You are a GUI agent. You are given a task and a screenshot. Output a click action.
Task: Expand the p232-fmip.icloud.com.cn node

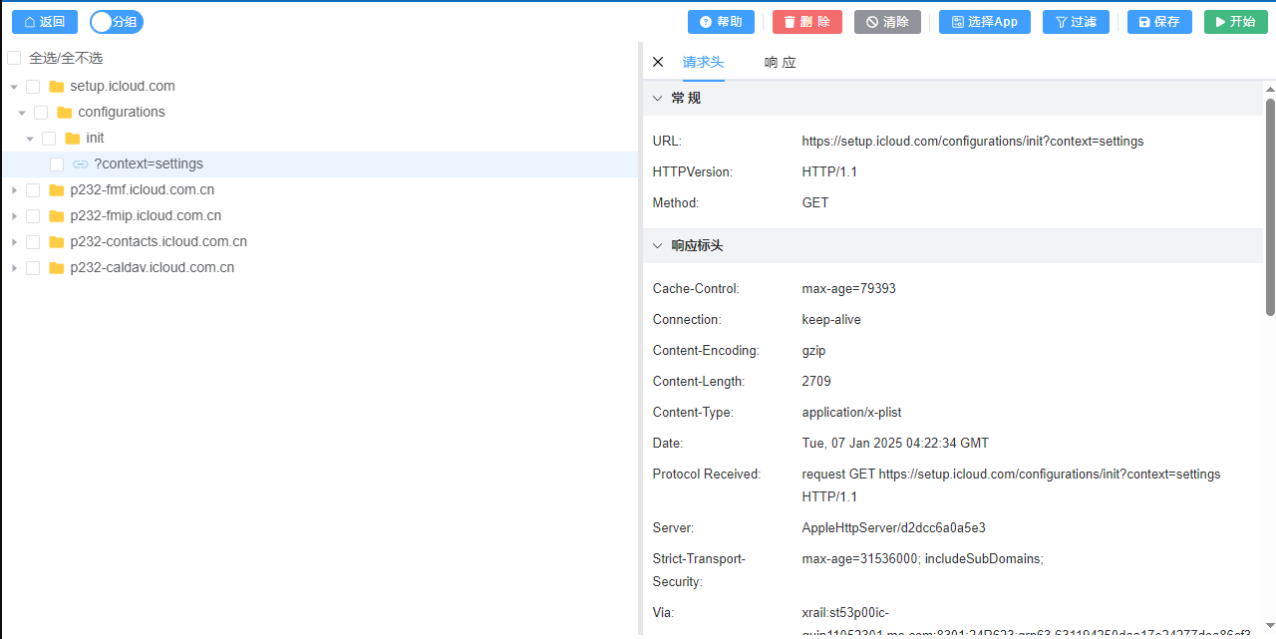(14, 216)
